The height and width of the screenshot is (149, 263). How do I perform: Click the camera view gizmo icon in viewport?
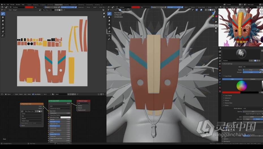(x=216, y=28)
